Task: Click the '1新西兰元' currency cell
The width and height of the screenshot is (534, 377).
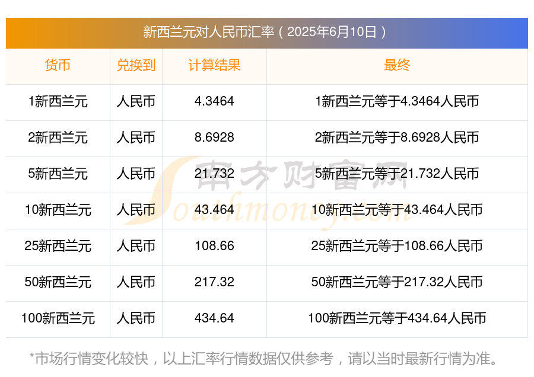Action: click(58, 101)
